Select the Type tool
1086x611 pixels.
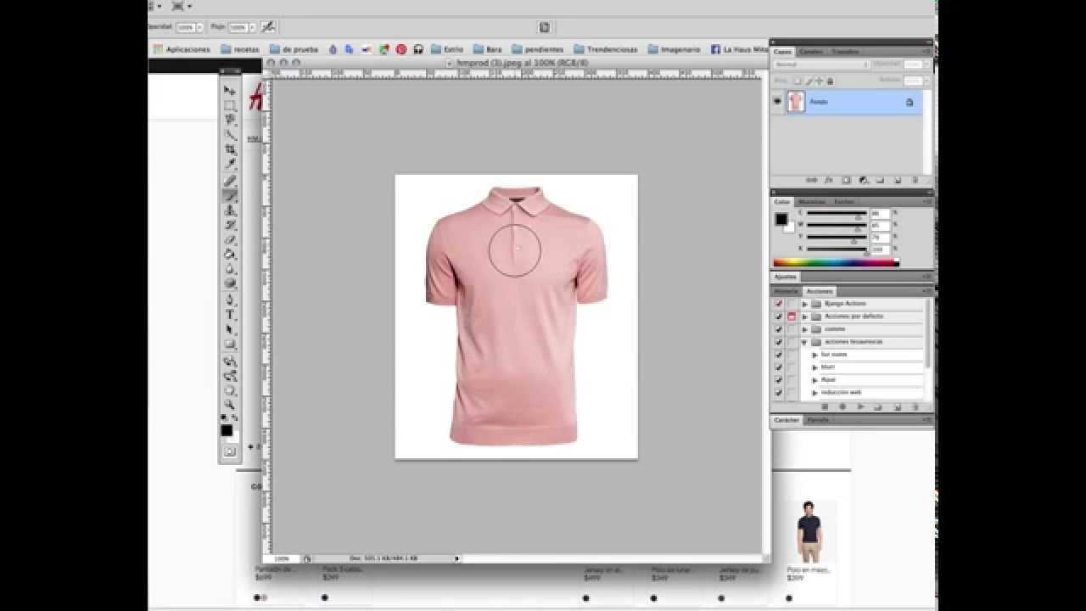[230, 315]
